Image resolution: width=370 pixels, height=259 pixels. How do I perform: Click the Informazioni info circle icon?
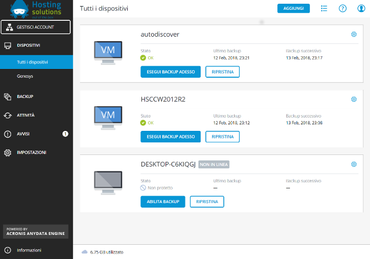[x=8, y=250]
